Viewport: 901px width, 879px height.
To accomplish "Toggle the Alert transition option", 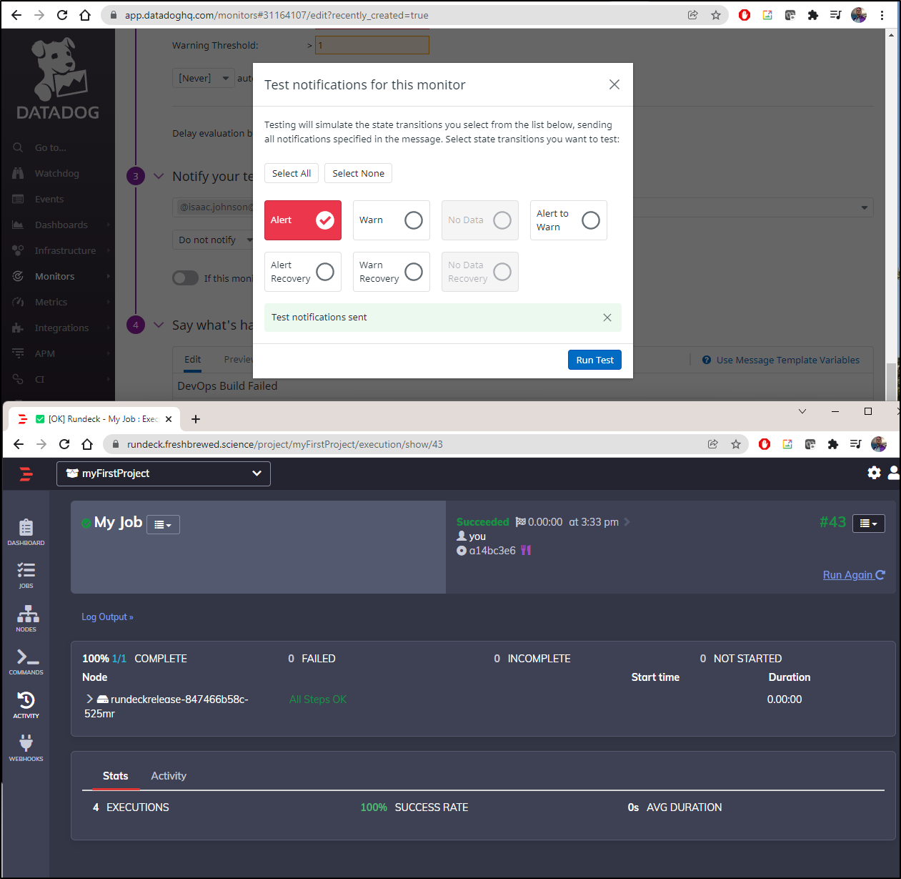I will (x=303, y=220).
